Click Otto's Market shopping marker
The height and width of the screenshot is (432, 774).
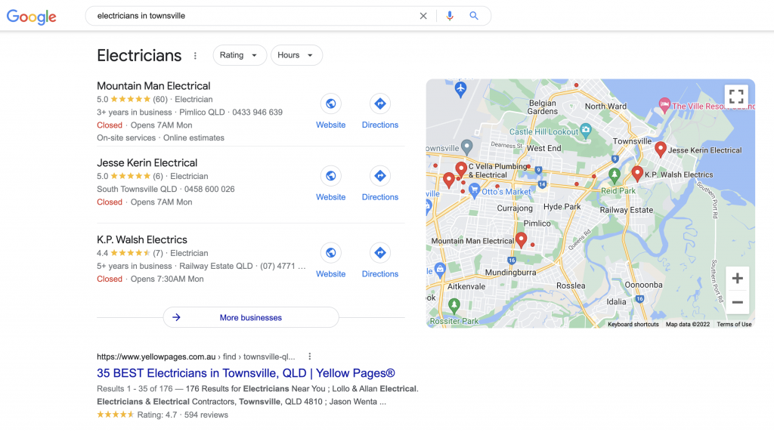click(x=474, y=190)
